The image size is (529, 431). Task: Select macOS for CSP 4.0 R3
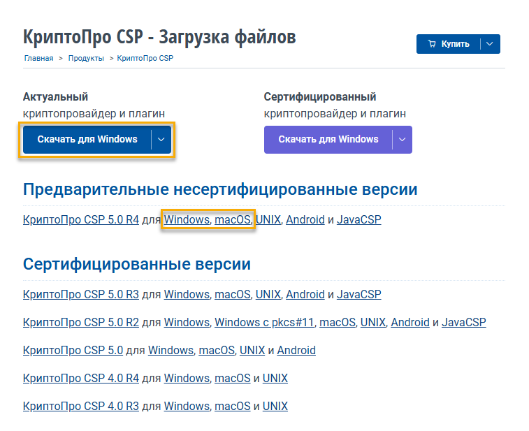pos(232,406)
